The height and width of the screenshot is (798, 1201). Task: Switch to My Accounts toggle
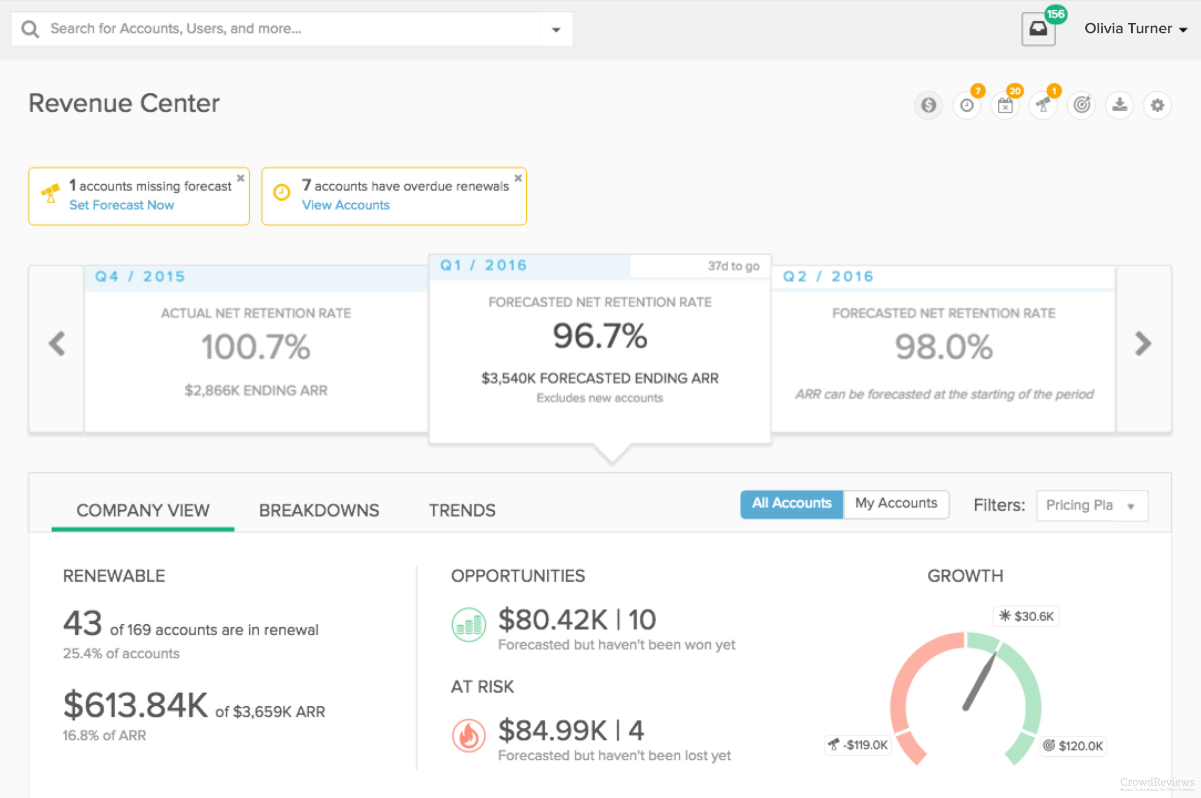click(896, 504)
